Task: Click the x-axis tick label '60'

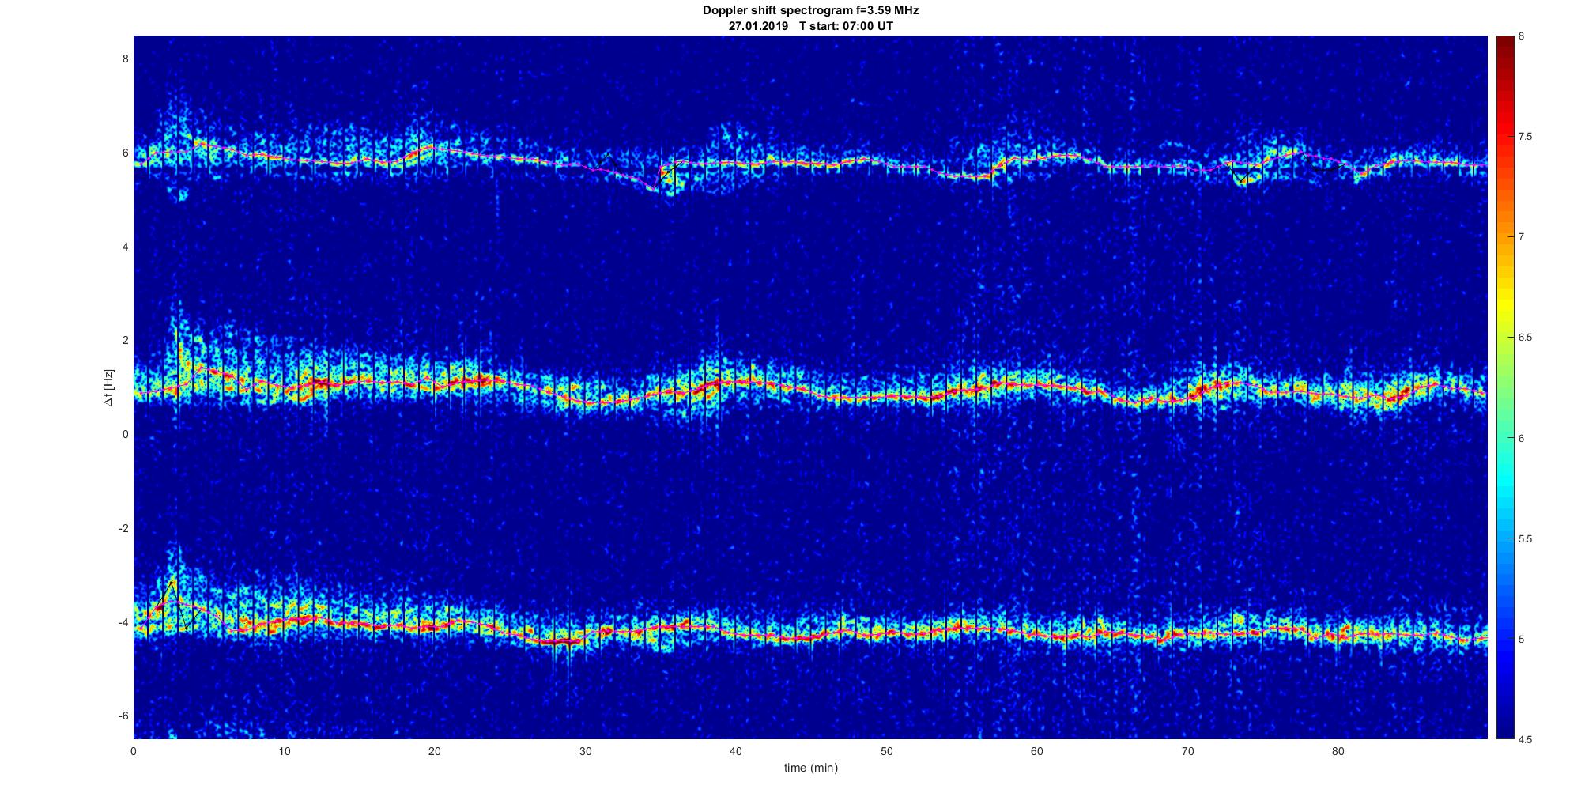Action: coord(1037,751)
